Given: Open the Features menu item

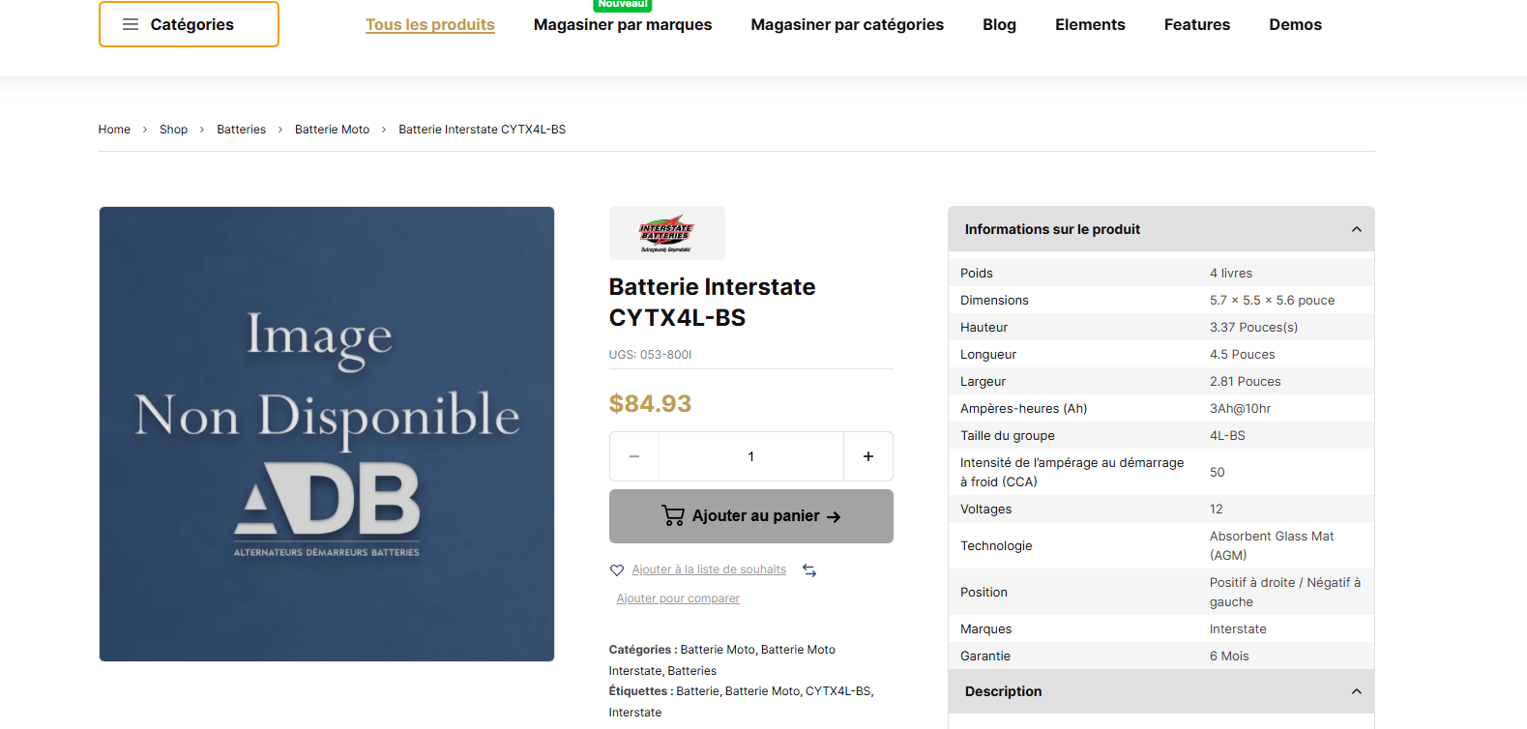Looking at the screenshot, I should [1197, 24].
